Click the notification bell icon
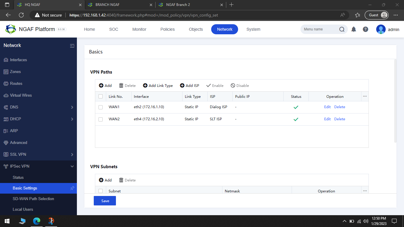 (x=354, y=29)
